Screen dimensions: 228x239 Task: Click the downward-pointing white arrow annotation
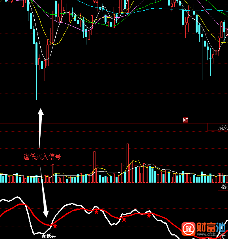coord(44,192)
